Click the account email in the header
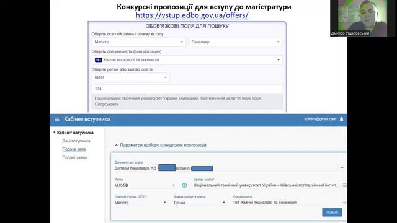Screen dimensions: 397x223 (320, 119)
